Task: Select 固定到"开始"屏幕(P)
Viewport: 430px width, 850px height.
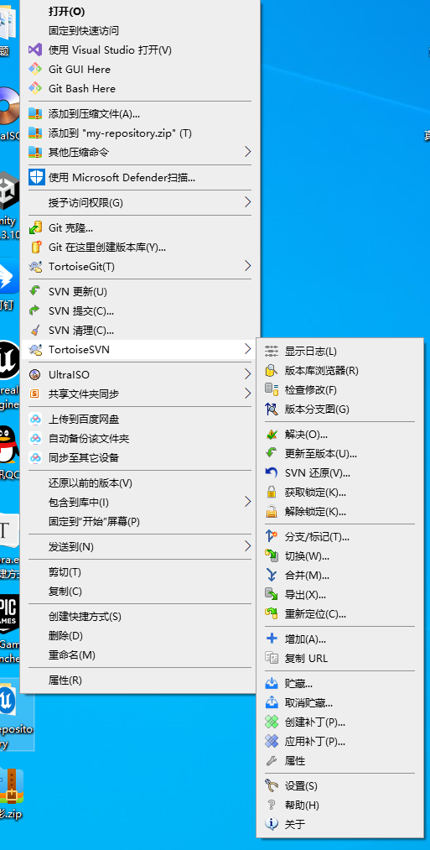Action: pyautogui.click(x=140, y=521)
